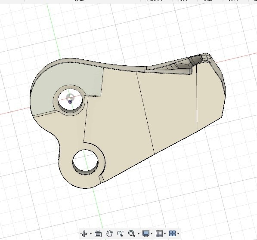Select the Zoom magnifier tool

pos(121,234)
